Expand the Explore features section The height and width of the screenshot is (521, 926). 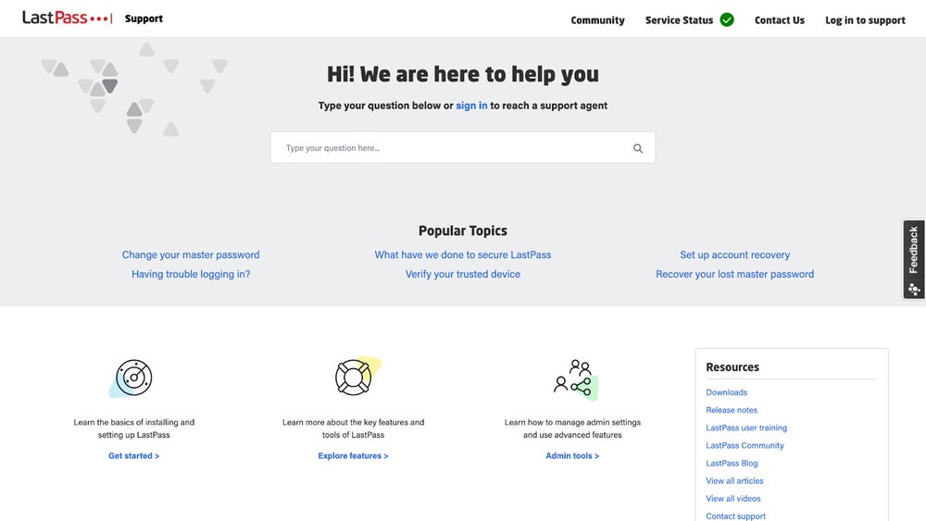[353, 455]
